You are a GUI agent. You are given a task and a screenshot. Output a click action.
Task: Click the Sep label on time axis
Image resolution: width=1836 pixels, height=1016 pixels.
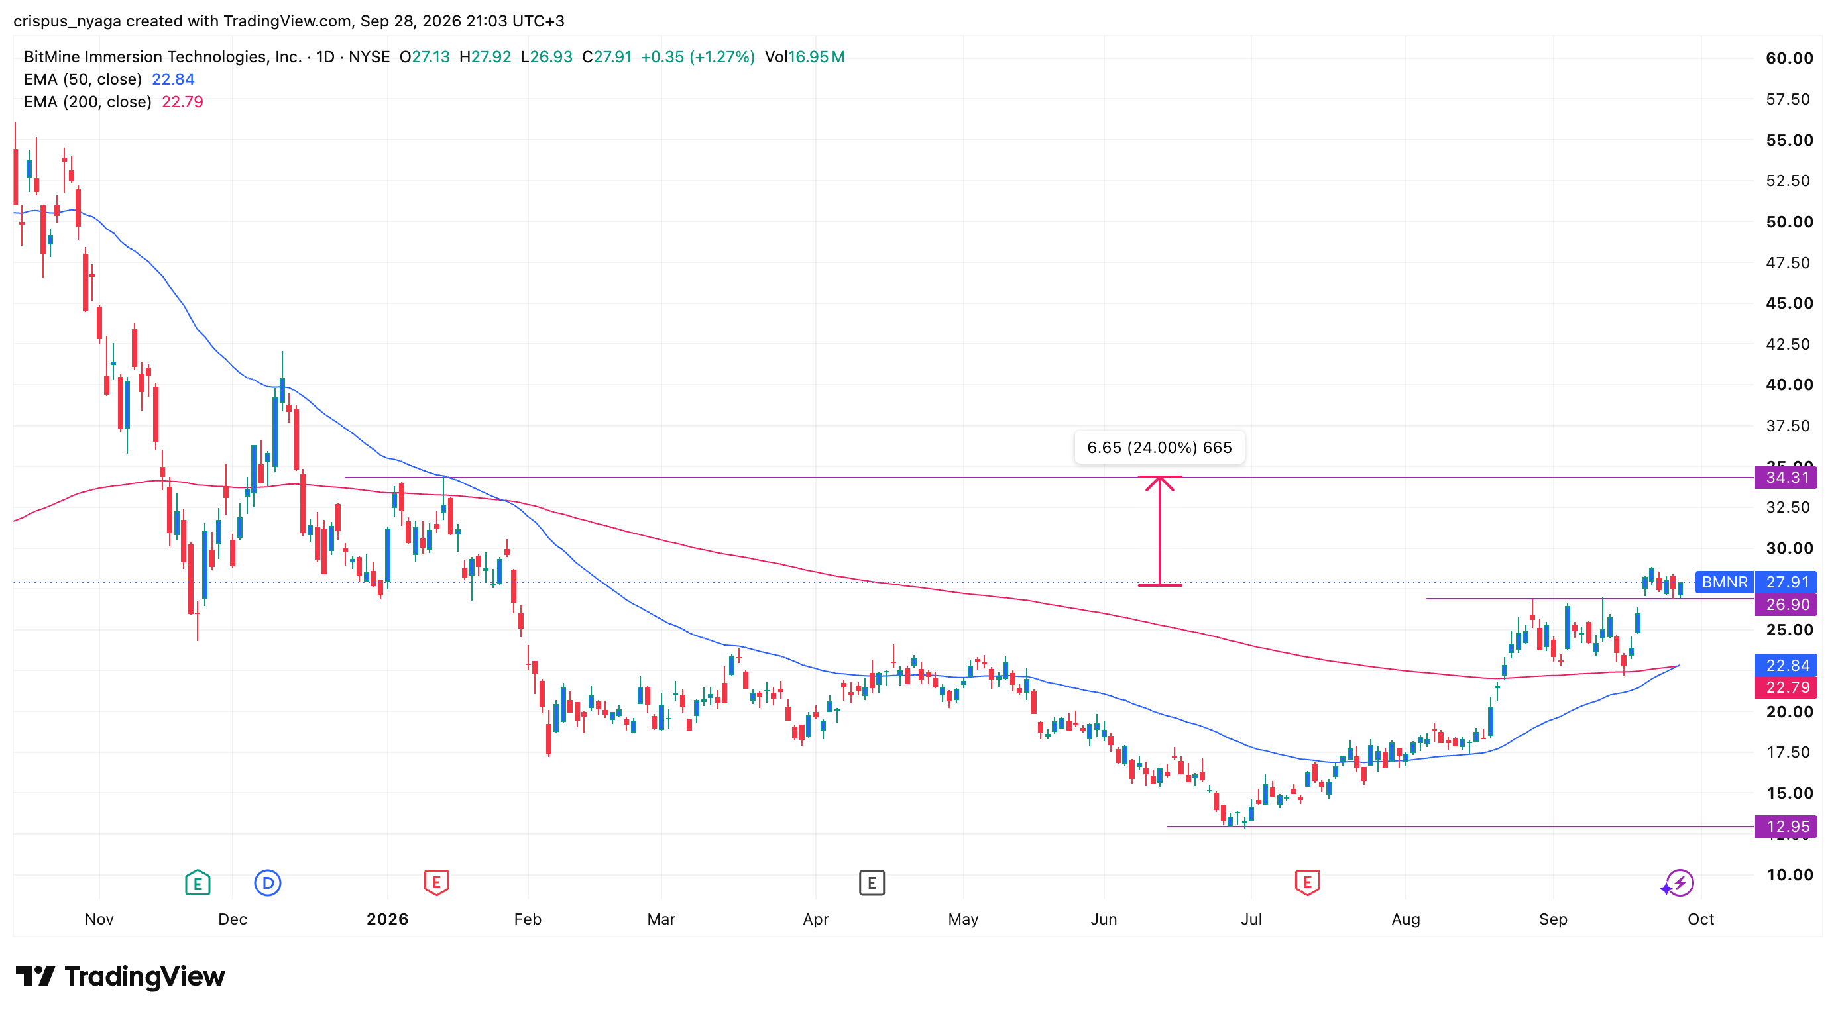(1553, 919)
